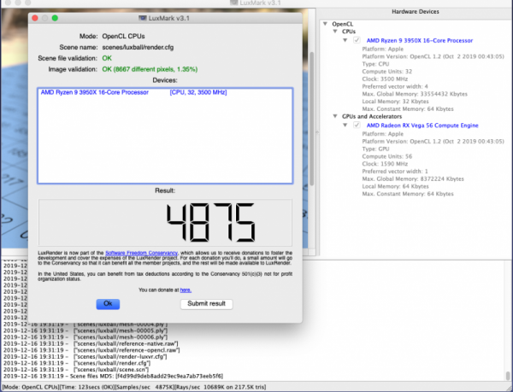This screenshot has height=392, width=513.
Task: Click the 'OpenCL CPUs' mode value
Action: [x=123, y=36]
